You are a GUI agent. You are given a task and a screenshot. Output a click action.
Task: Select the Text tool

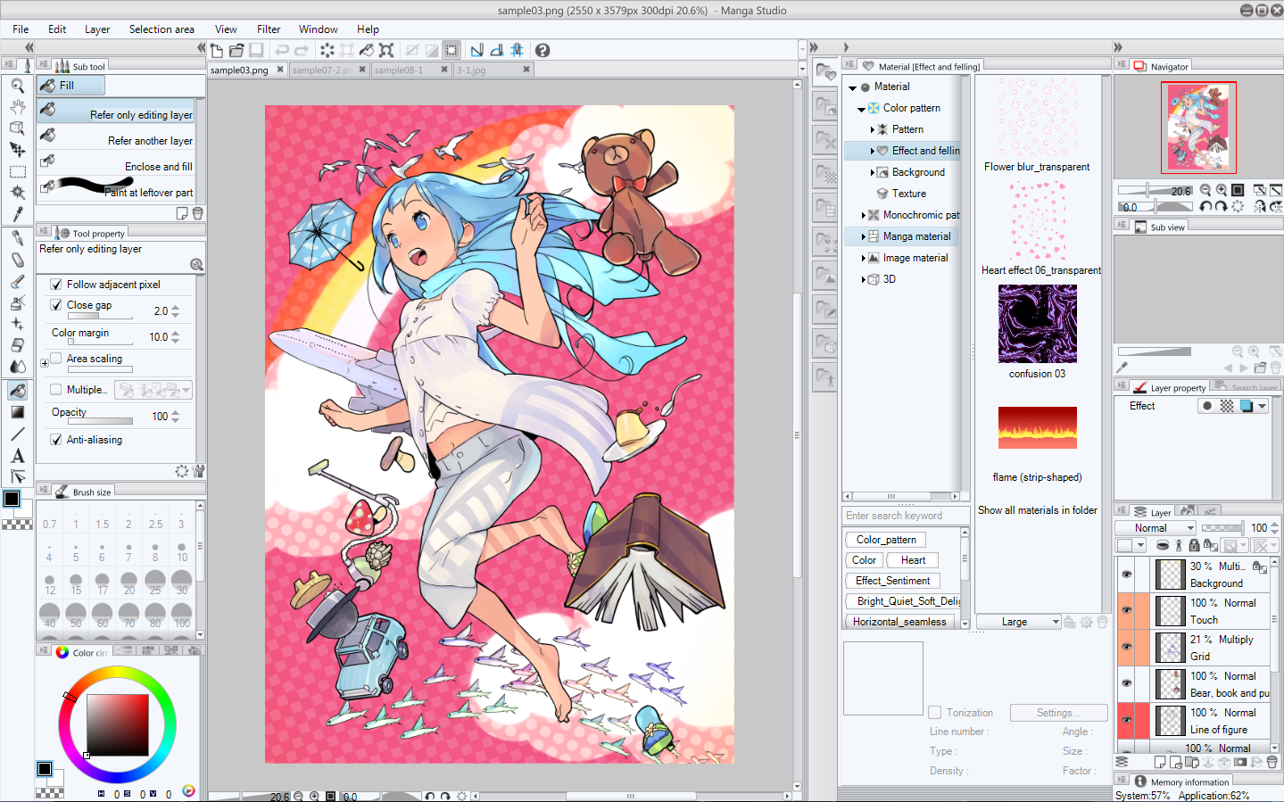[x=17, y=455]
